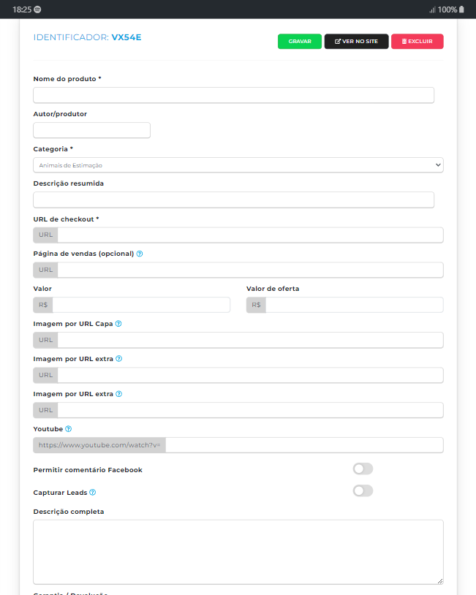Click the red Excluir button
Screen dimensions: 476x595
point(417,42)
